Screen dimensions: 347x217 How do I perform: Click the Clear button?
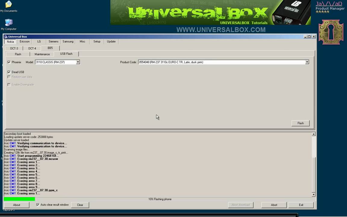pyautogui.click(x=80, y=205)
